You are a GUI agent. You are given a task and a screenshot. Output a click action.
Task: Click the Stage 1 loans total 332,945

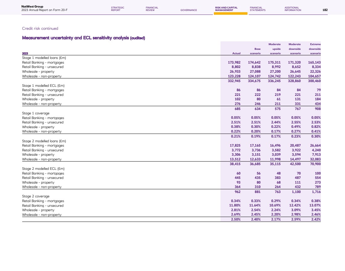coord(233,81)
